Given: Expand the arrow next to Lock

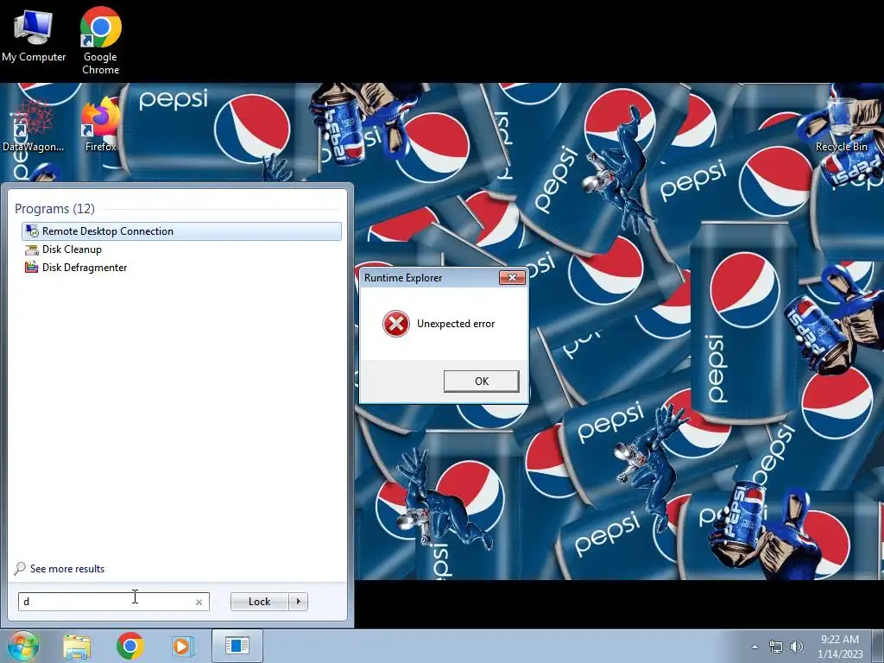Looking at the screenshot, I should pyautogui.click(x=298, y=602).
